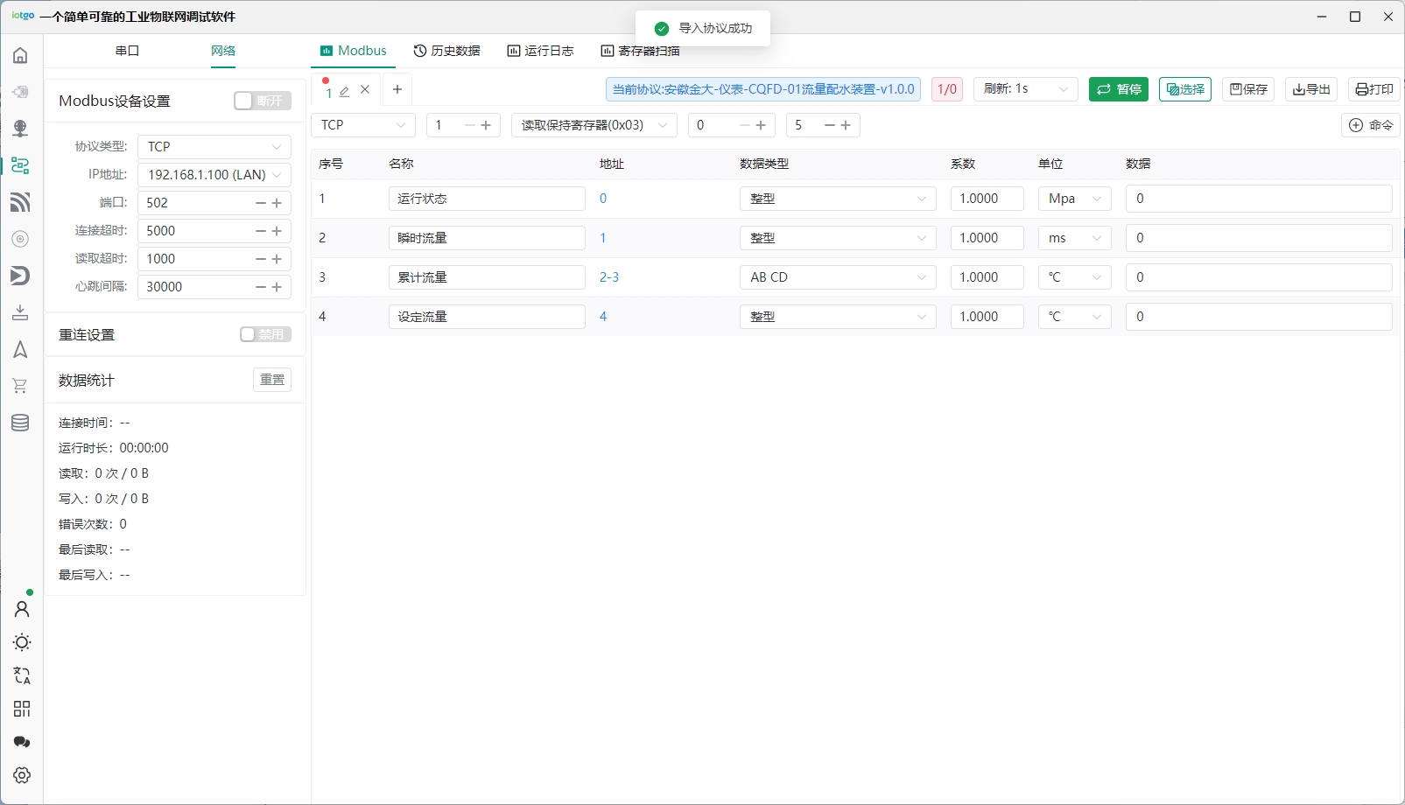Click the 打印 print button
The image size is (1405, 805).
(x=1374, y=89)
